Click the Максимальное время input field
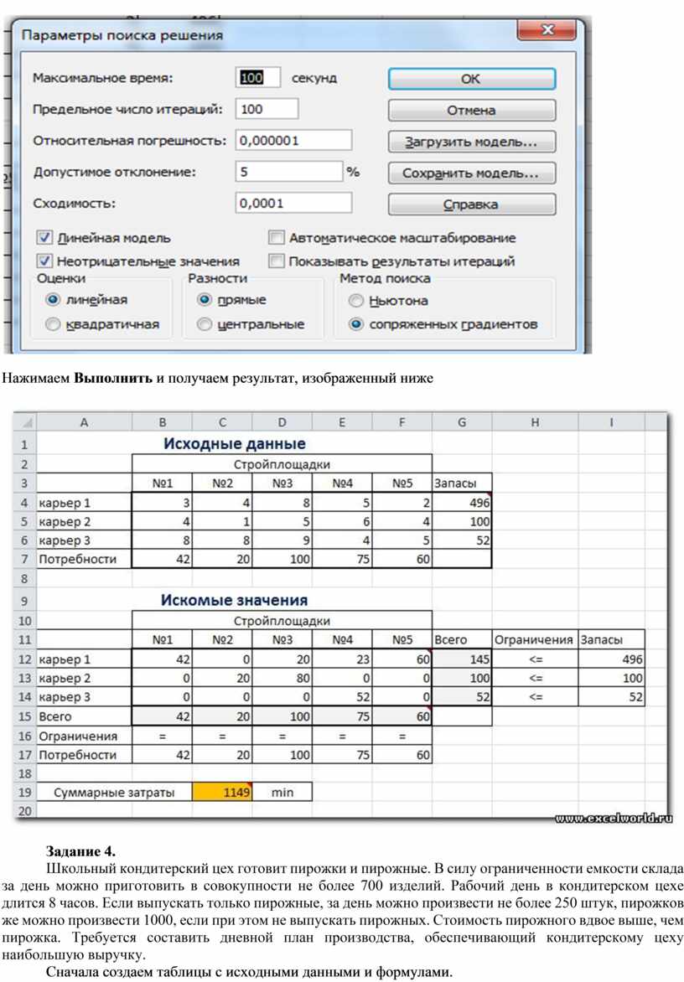 pos(258,78)
